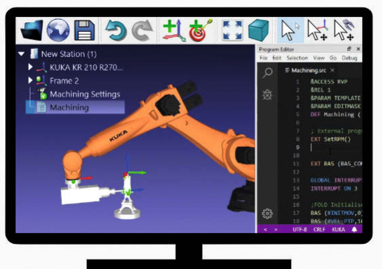Click the EXT SetRPM() code line
382x269 pixels.
pos(331,139)
